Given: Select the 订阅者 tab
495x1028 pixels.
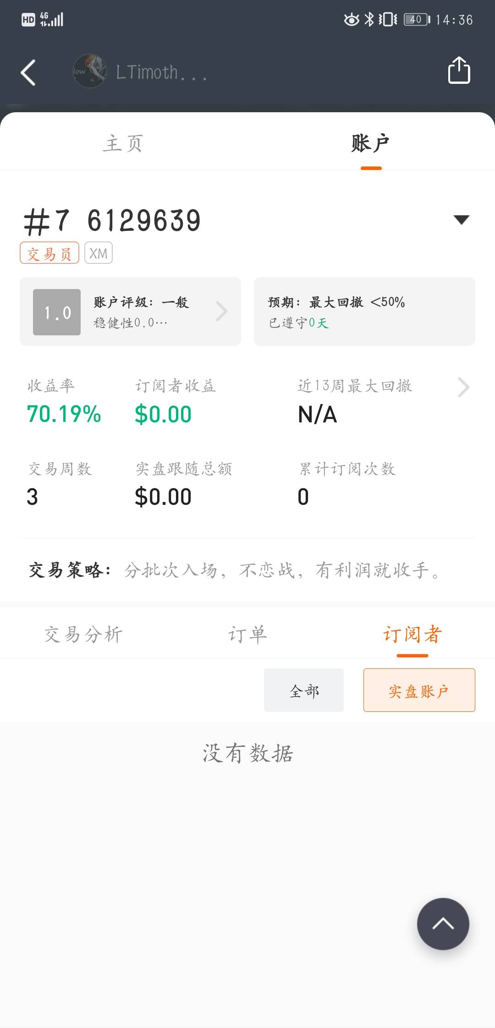Looking at the screenshot, I should tap(412, 634).
